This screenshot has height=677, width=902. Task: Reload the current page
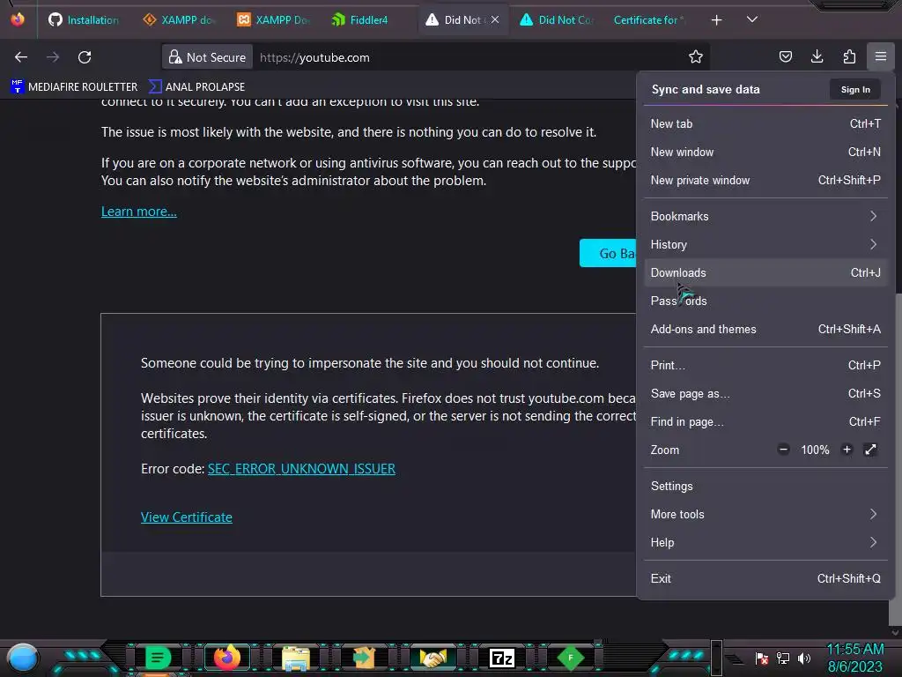85,57
